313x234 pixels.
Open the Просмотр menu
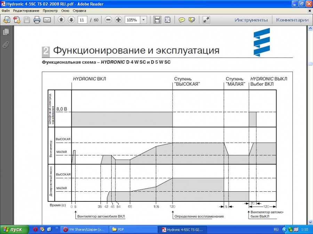coord(50,11)
